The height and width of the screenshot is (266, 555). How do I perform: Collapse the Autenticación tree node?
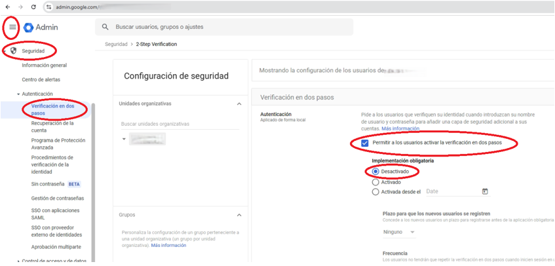pyautogui.click(x=18, y=94)
